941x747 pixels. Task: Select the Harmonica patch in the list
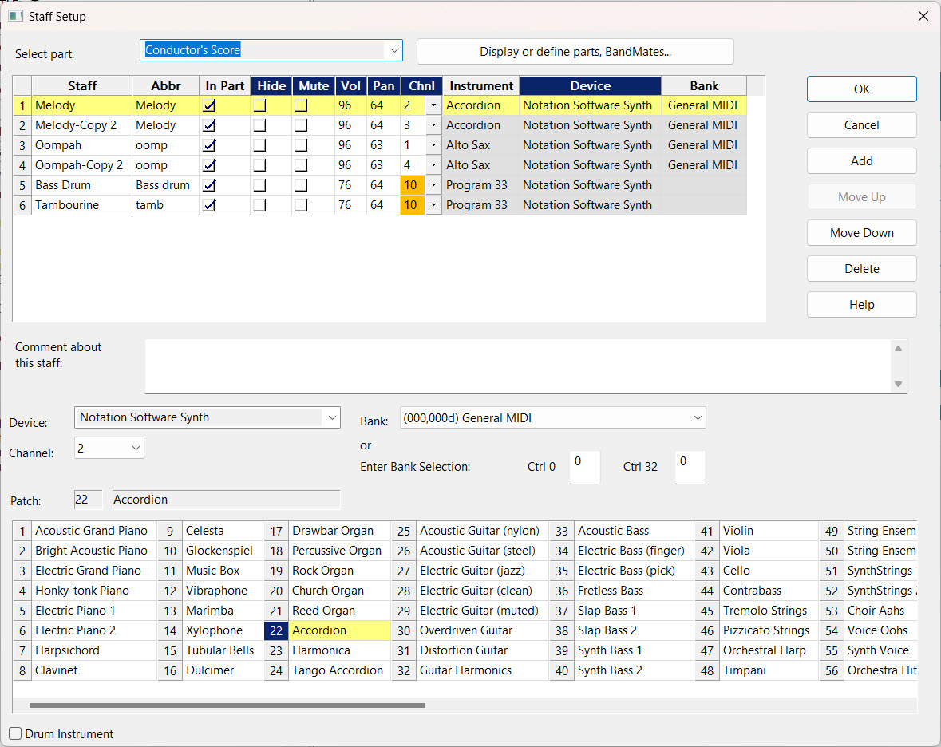pos(321,650)
